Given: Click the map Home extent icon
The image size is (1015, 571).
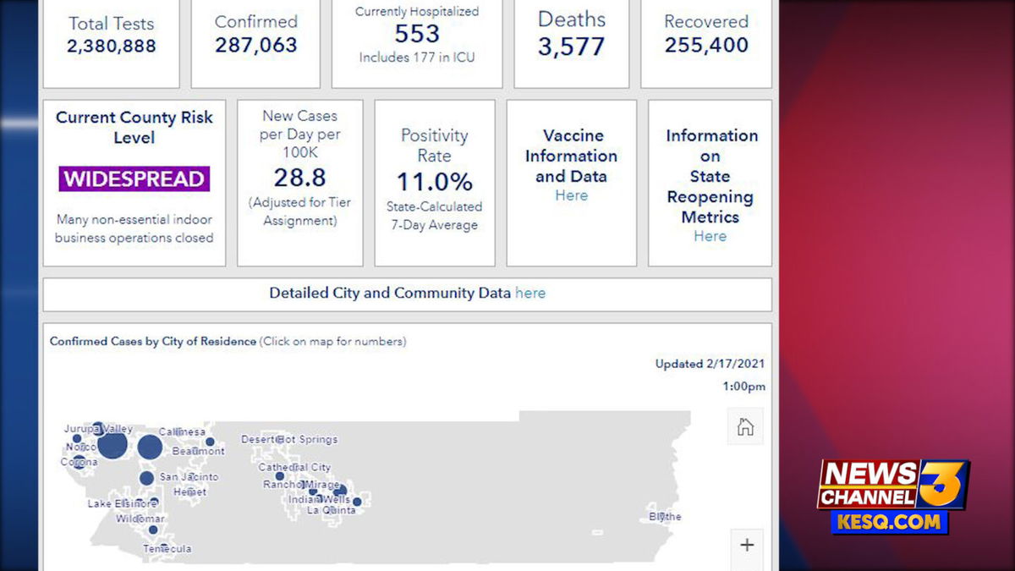Looking at the screenshot, I should 745,427.
